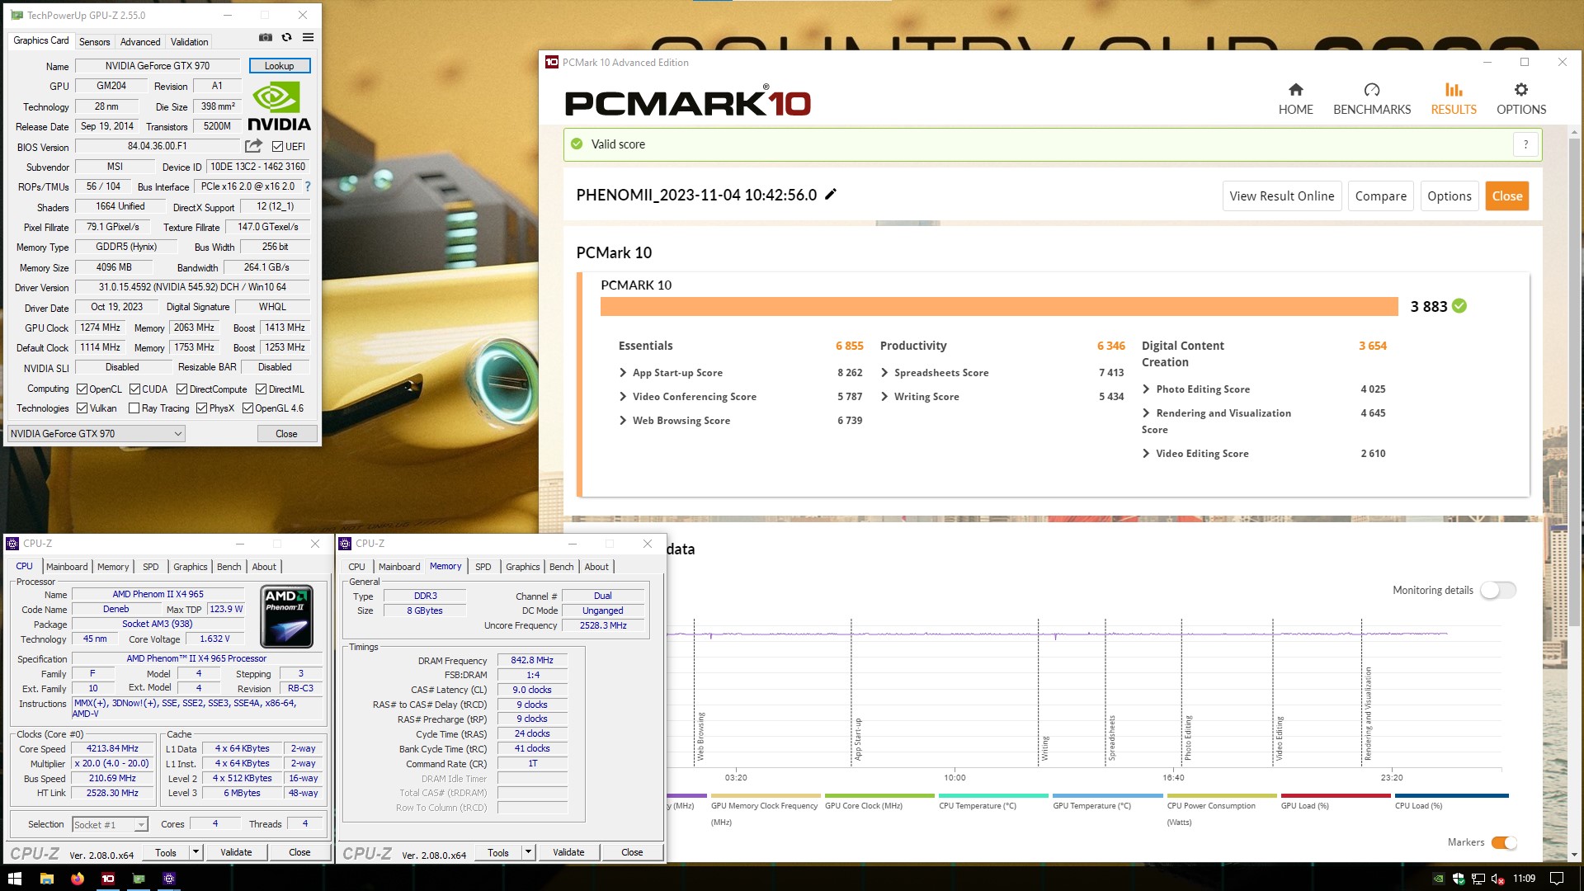
Task: Click the Bus Interface question mark icon
Action: [x=308, y=186]
